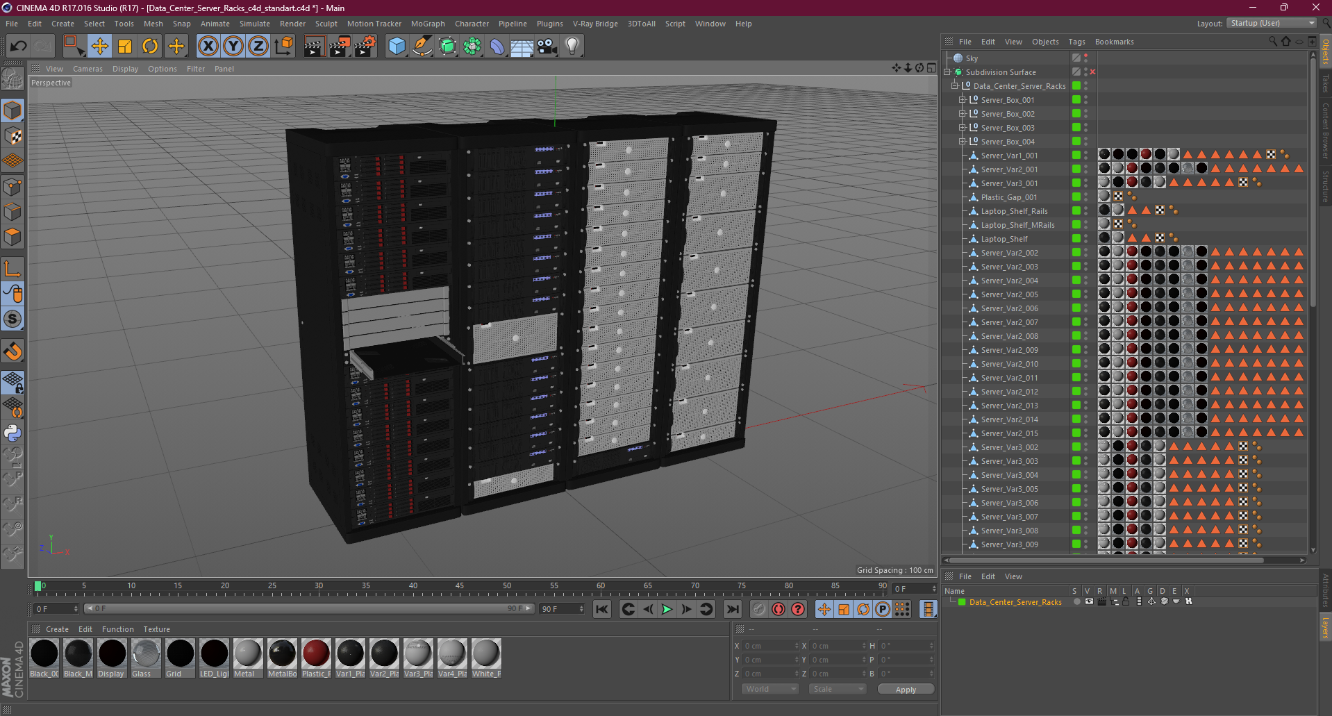The image size is (1332, 716).
Task: Expand the Server_Box_001 object
Action: click(x=963, y=100)
